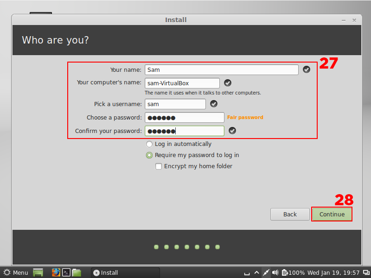Click battery 100% indicator in tray
Viewport: 371px width, 278px height.
pyautogui.click(x=293, y=272)
